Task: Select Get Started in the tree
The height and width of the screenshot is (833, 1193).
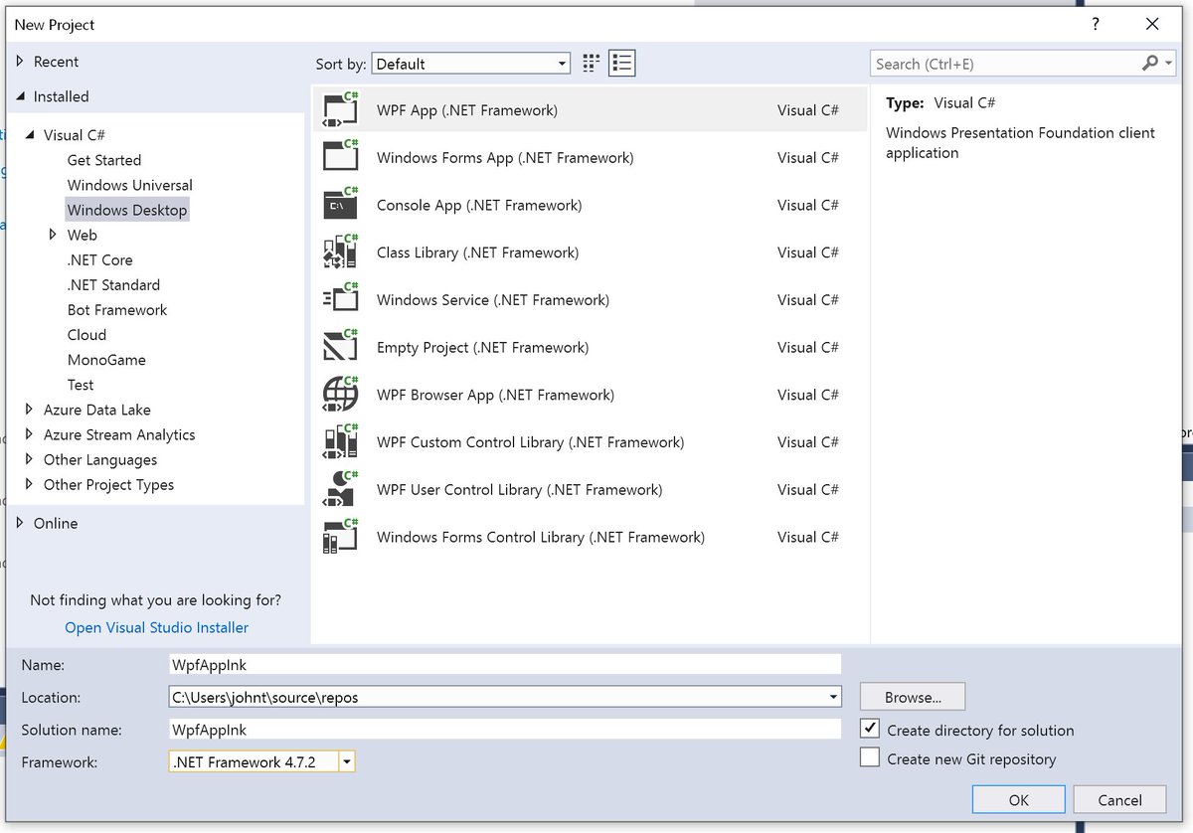Action: 103,160
